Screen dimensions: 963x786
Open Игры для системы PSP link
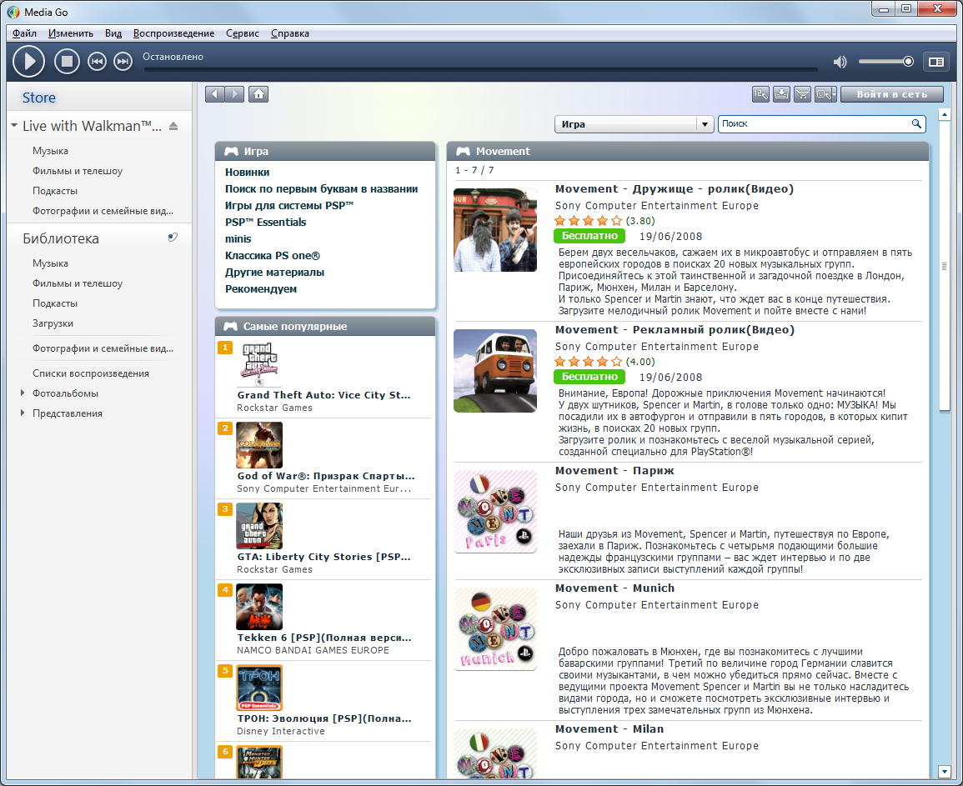coord(289,206)
